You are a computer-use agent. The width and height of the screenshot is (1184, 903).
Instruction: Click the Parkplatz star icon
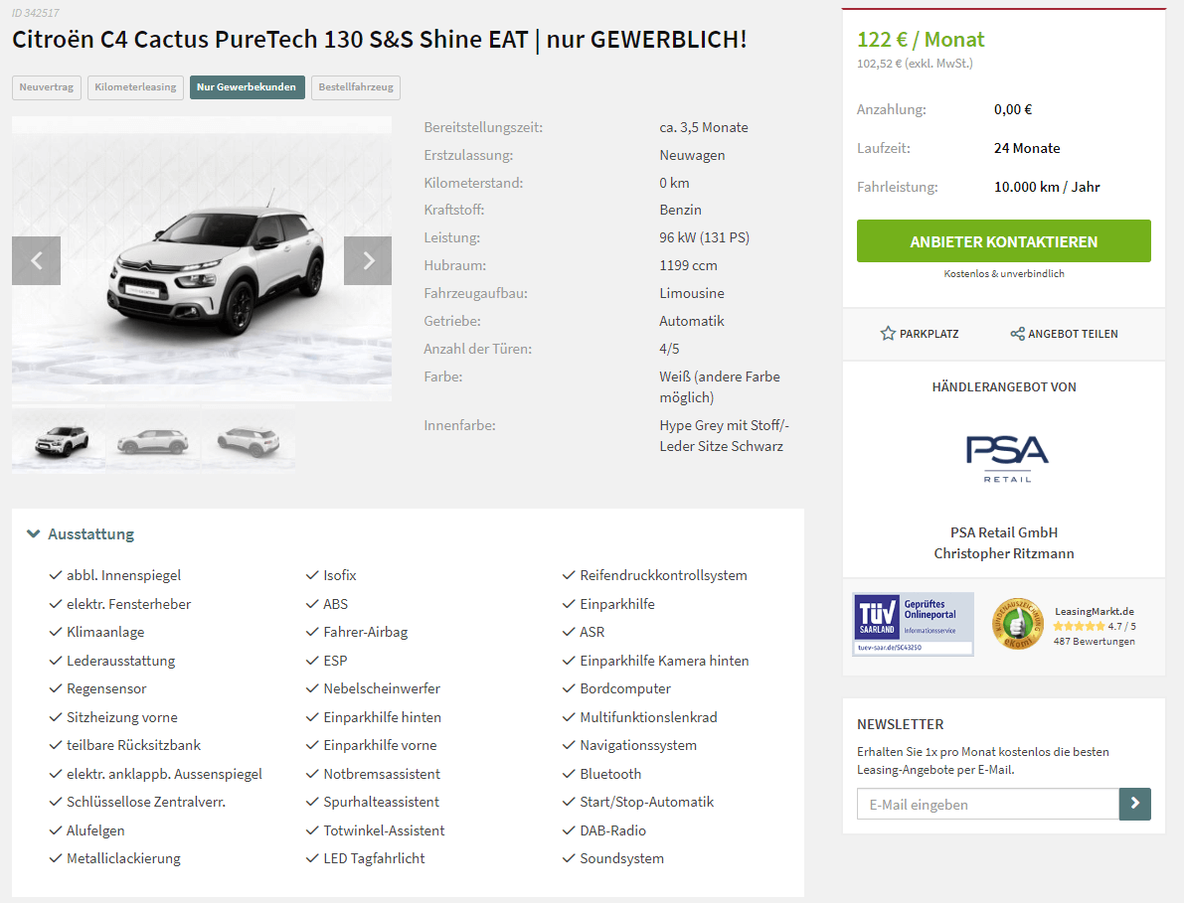tap(888, 334)
